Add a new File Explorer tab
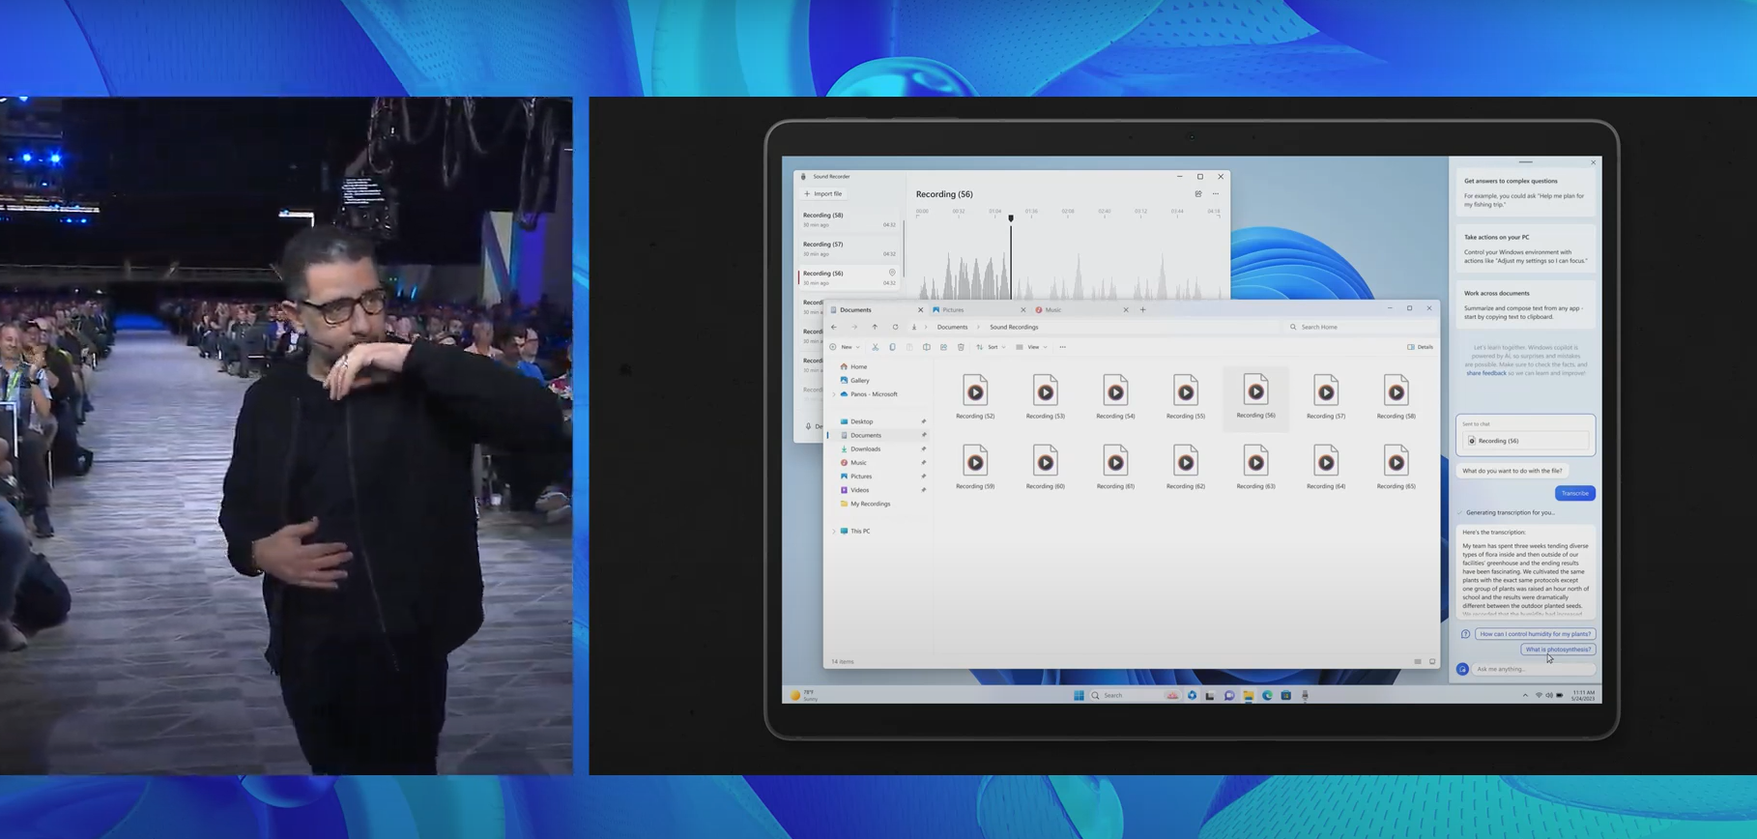This screenshot has width=1757, height=839. tap(1142, 310)
